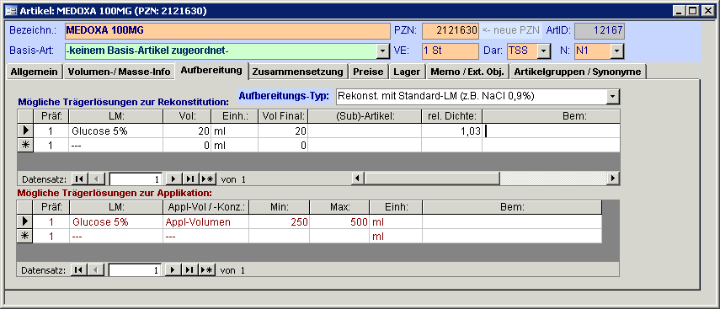The height and width of the screenshot is (309, 720).
Task: Add new record in Applikation navigator
Action: (207, 270)
